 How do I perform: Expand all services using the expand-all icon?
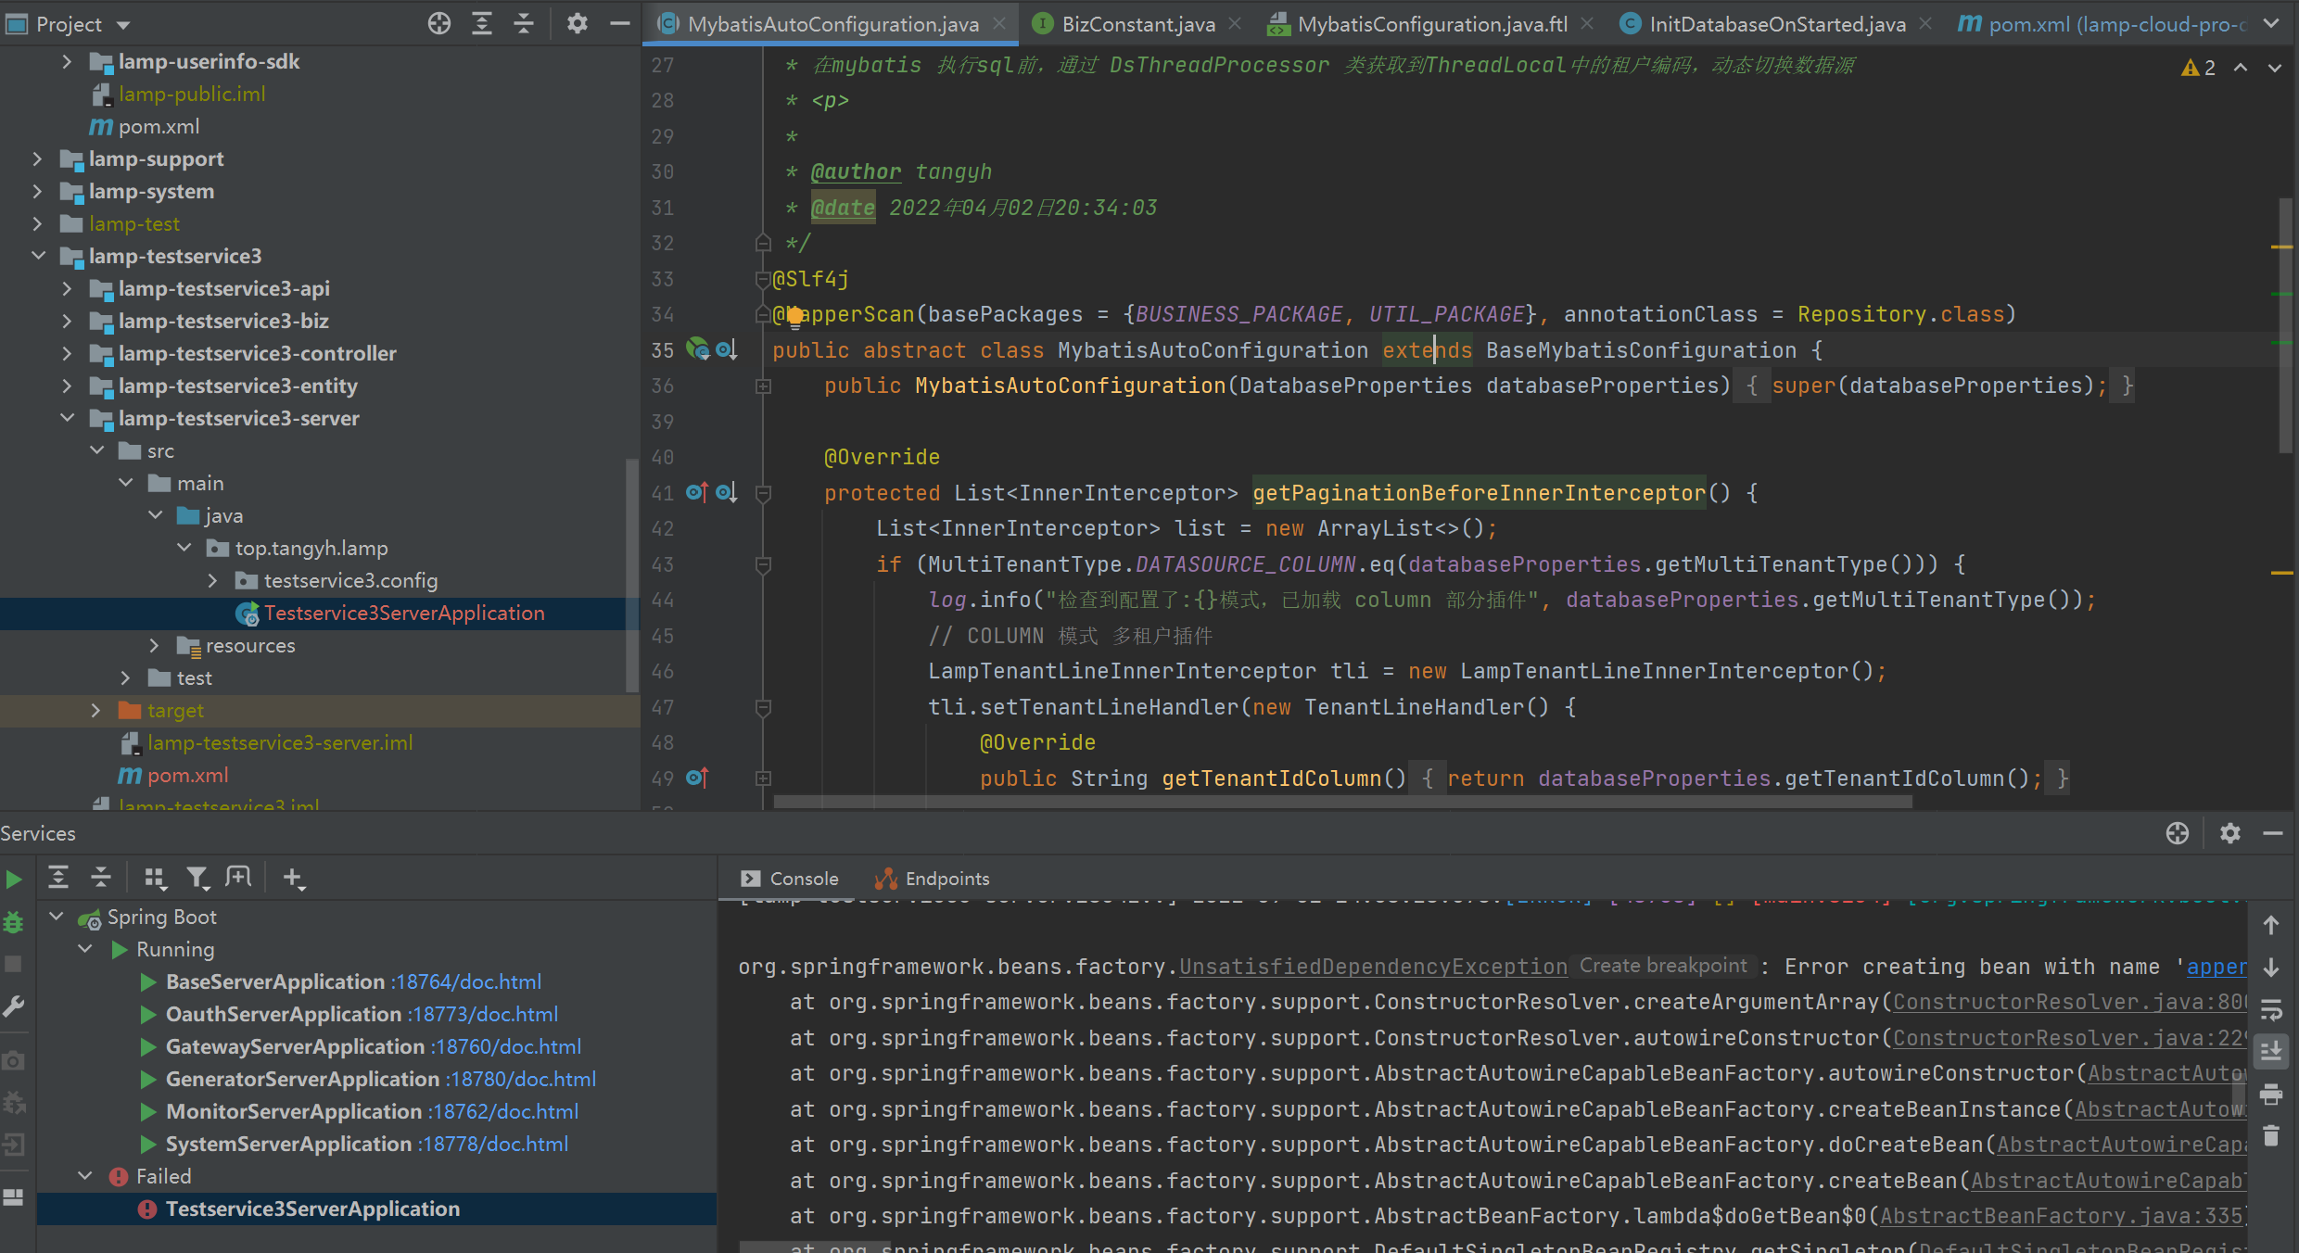(58, 877)
